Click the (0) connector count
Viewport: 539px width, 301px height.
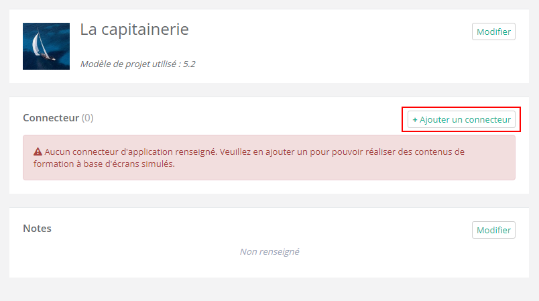87,118
